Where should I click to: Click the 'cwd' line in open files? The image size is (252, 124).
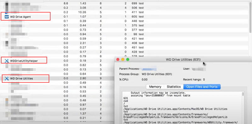(x=126, y=101)
